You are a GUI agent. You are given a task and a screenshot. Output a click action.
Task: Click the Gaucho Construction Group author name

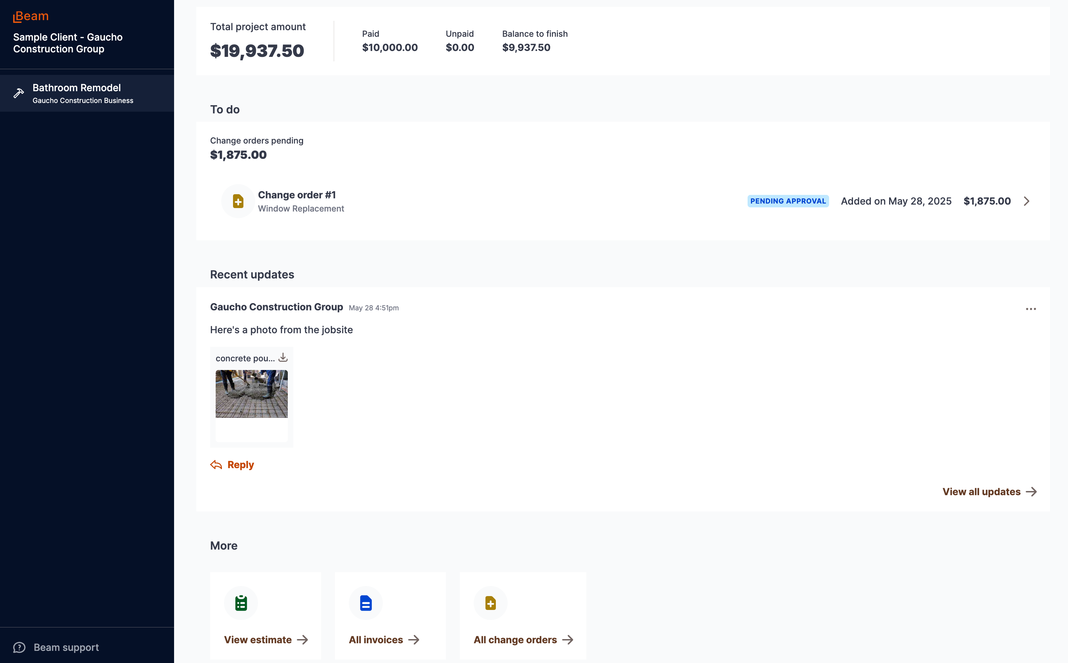(276, 307)
